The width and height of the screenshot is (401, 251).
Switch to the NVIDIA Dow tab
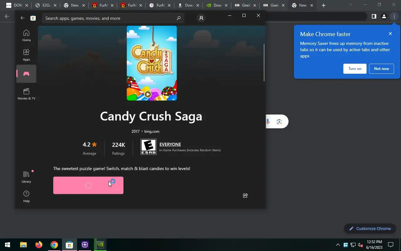click(217, 5)
